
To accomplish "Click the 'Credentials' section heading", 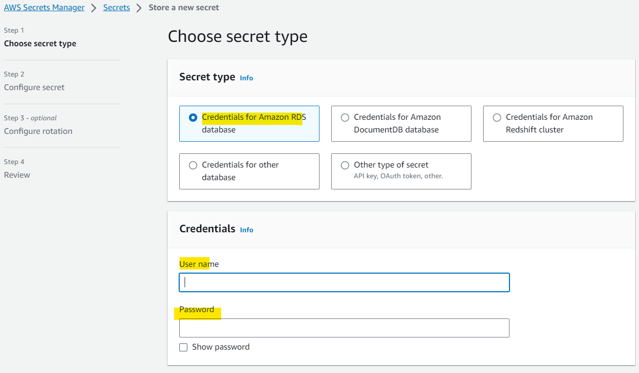I will pyautogui.click(x=207, y=229).
